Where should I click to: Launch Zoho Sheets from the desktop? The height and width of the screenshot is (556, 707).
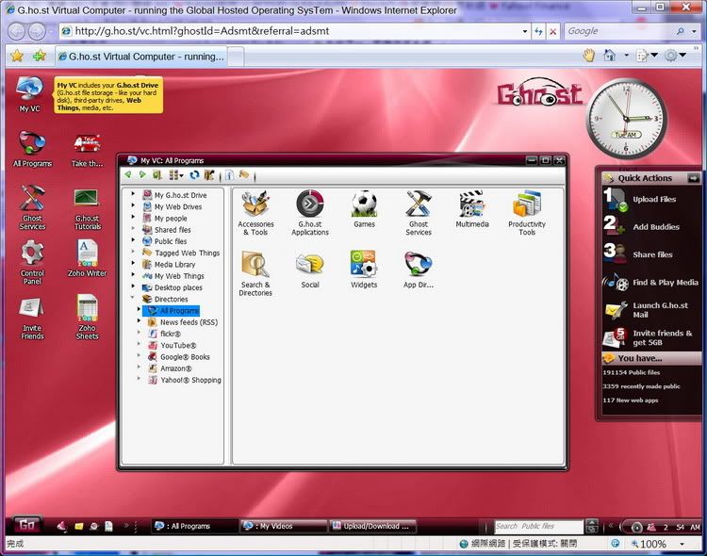87,317
